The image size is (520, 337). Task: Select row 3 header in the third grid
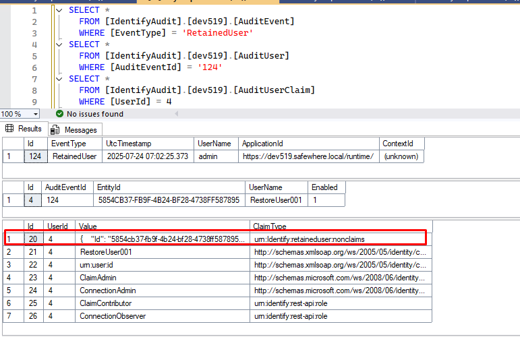13,265
